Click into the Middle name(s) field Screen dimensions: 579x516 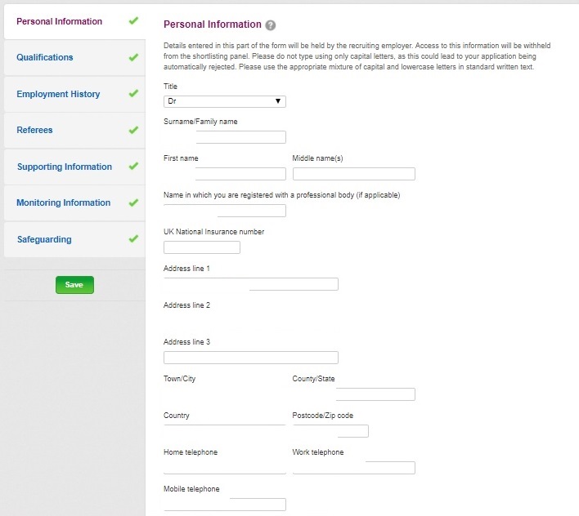click(354, 174)
